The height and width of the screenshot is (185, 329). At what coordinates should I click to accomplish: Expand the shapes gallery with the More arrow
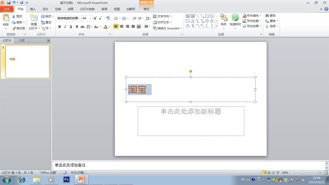[x=216, y=26]
